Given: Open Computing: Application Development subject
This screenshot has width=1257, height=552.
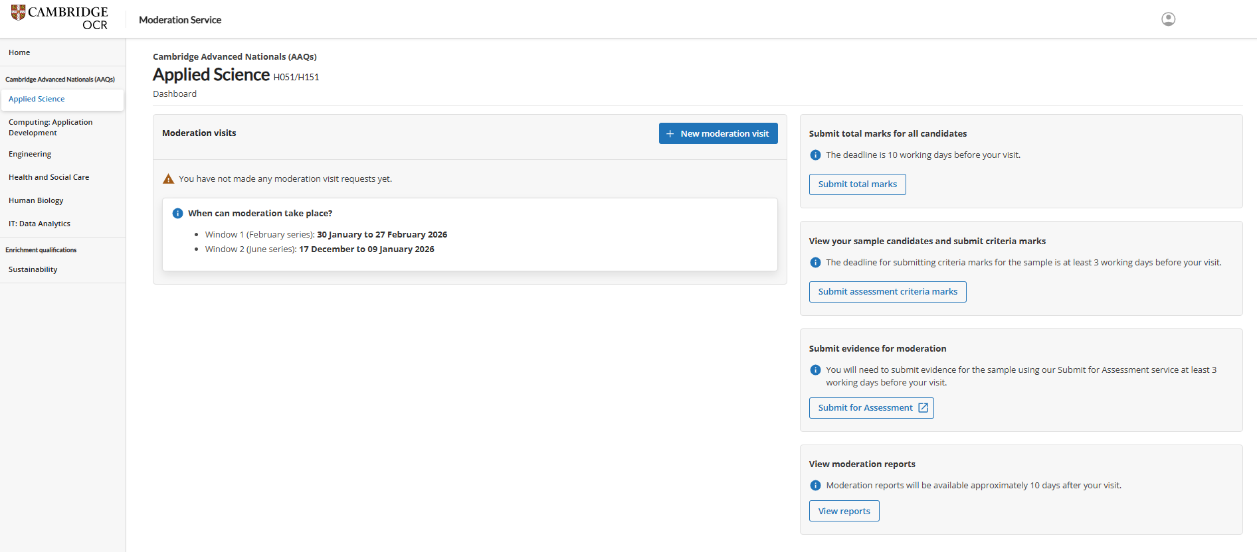Looking at the screenshot, I should (50, 127).
